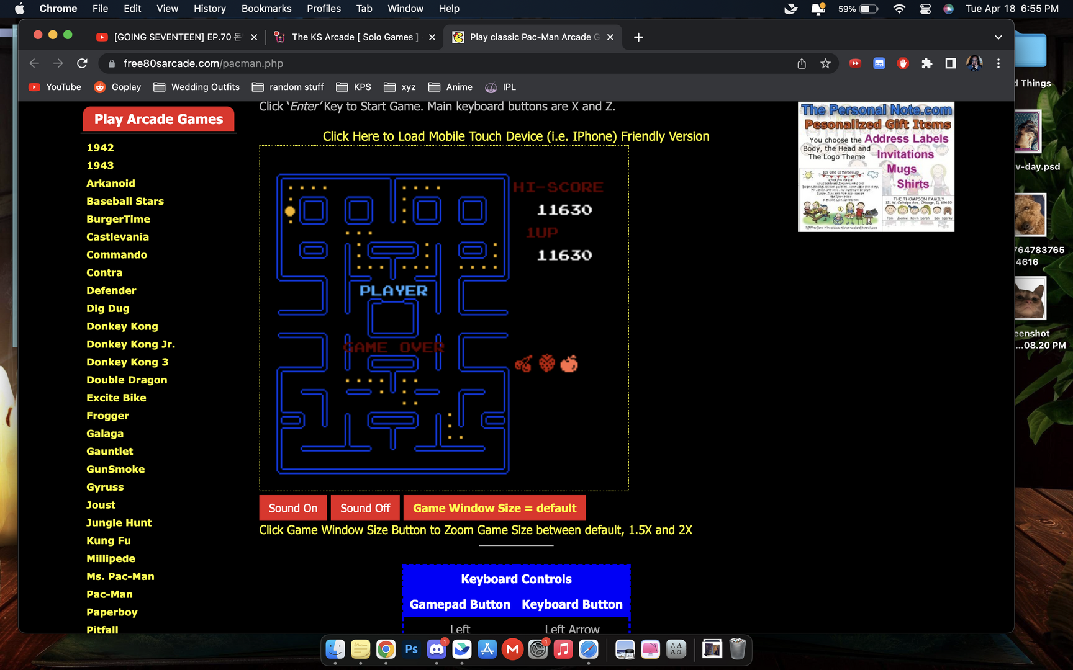Switch to the GOING SEVENTEEN EP.70 tab
Viewport: 1073px width, 670px height.
[x=177, y=37]
